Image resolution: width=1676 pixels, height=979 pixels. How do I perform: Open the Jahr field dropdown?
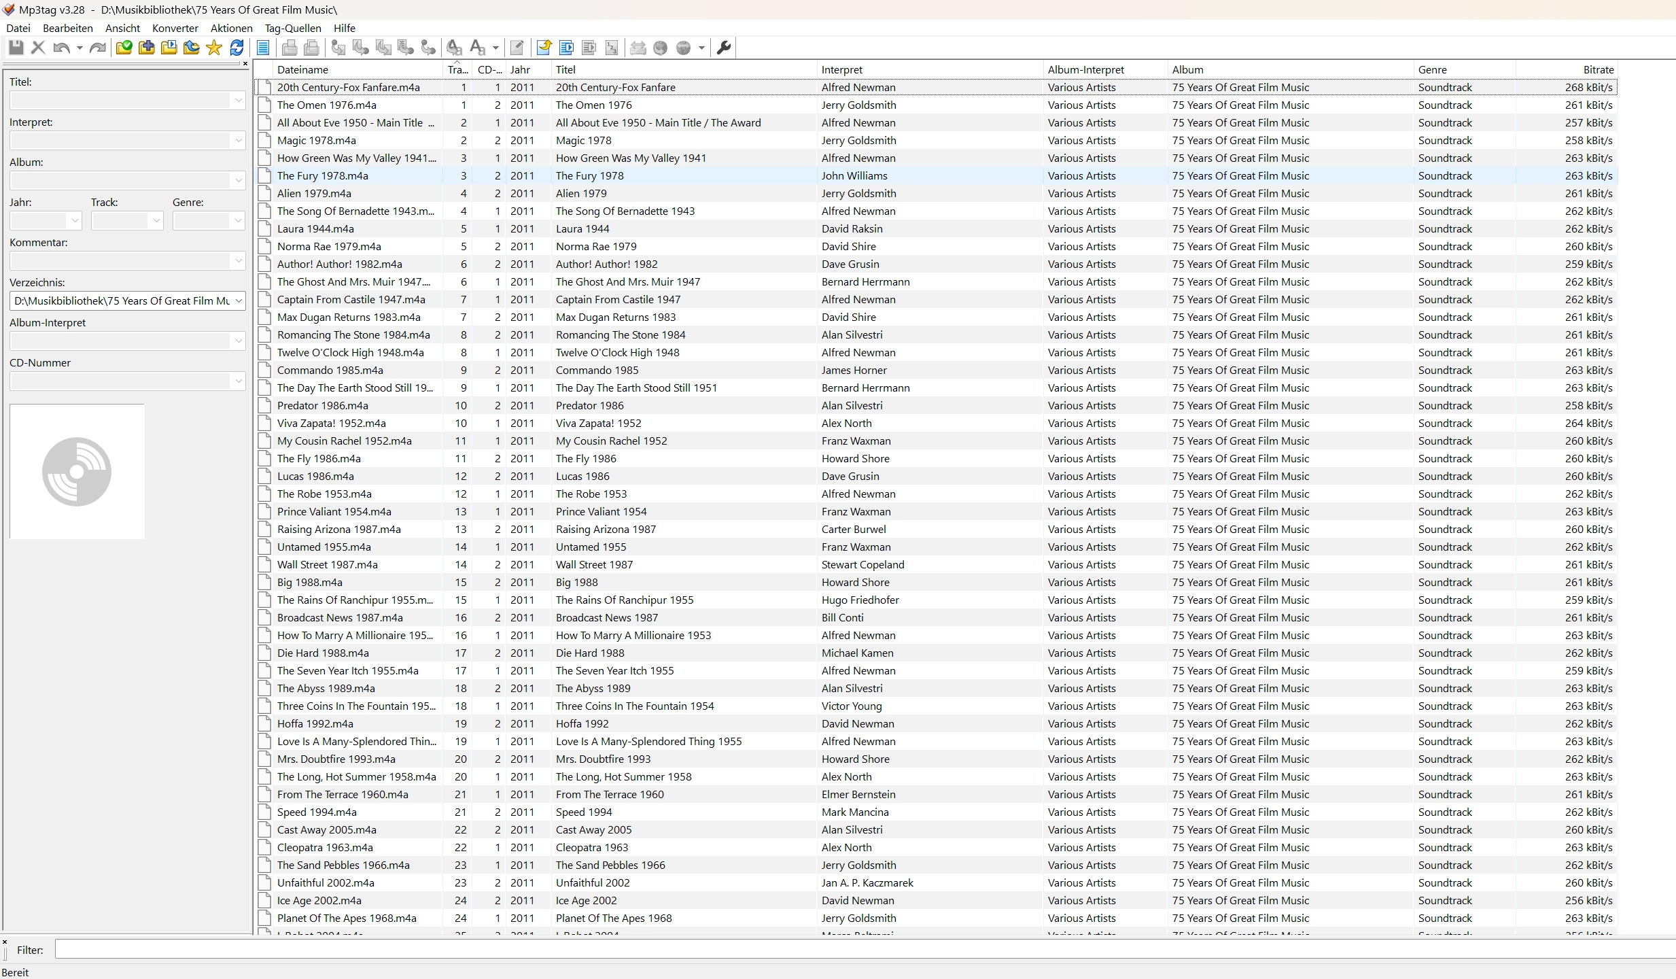tap(75, 221)
